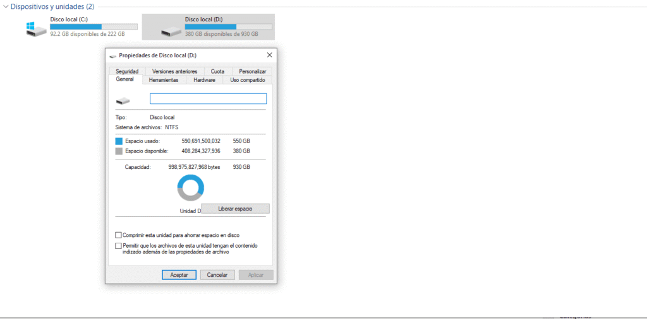This screenshot has width=647, height=319.
Task: Switch to the Hardware tab
Action: pyautogui.click(x=204, y=80)
